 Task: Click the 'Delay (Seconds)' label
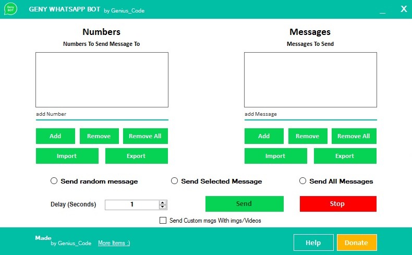74,204
